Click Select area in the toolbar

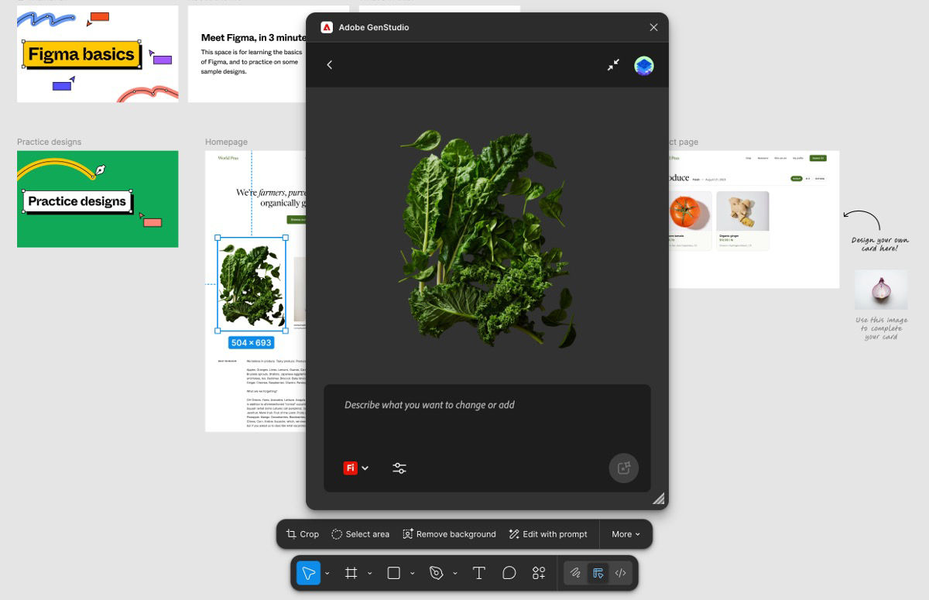pos(360,534)
